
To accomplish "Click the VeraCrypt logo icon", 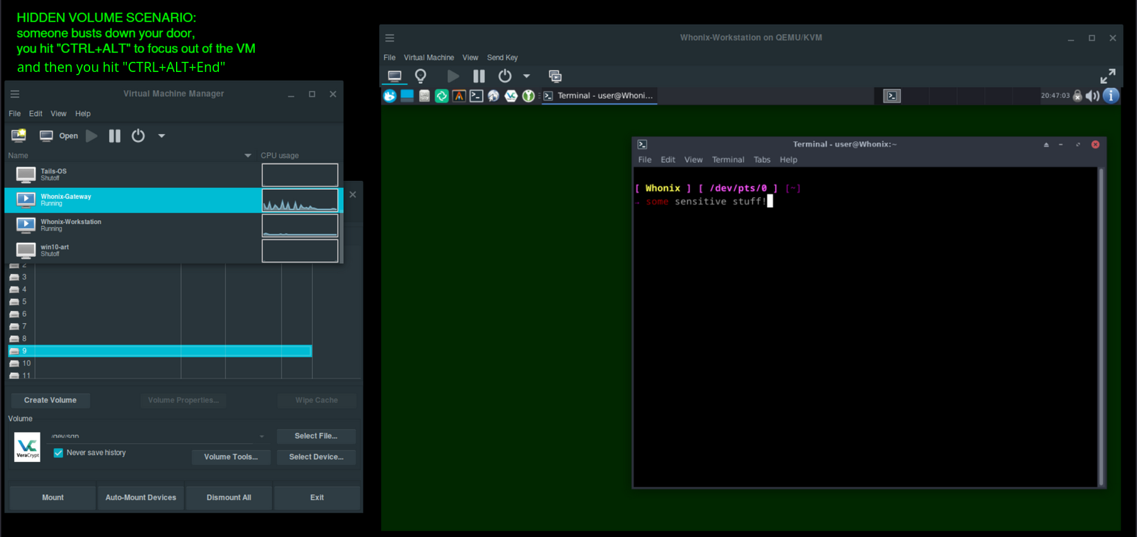I will point(27,447).
